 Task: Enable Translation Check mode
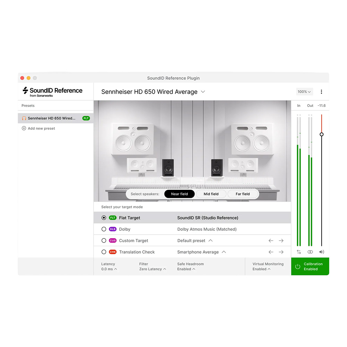104,252
